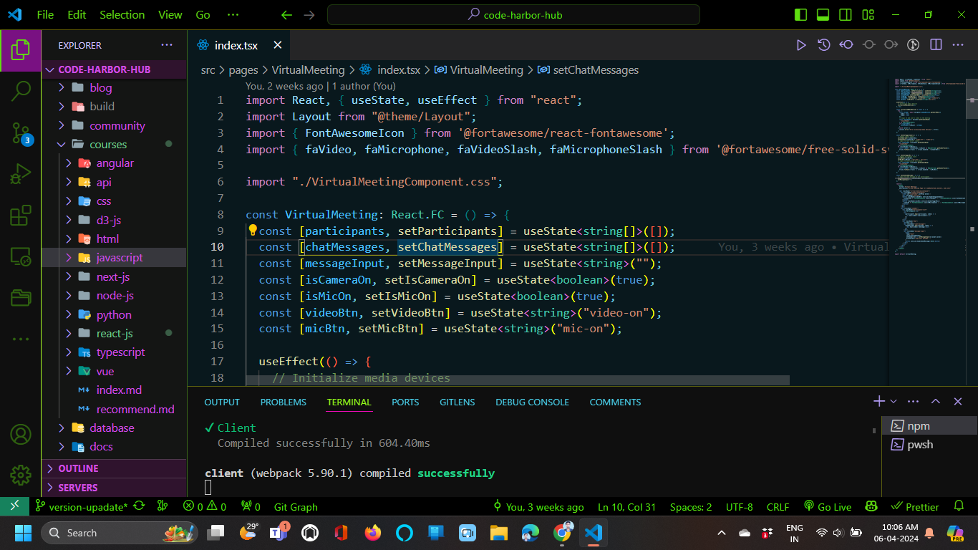This screenshot has width=978, height=550.
Task: Click the notifications bell in status bar
Action: point(959,506)
